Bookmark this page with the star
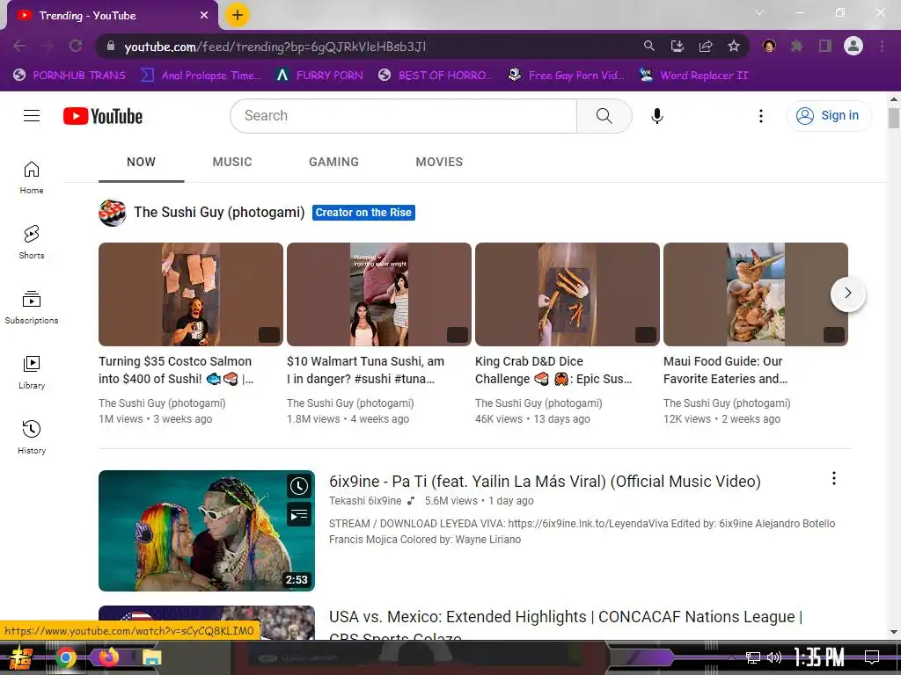901x675 pixels. [x=734, y=46]
